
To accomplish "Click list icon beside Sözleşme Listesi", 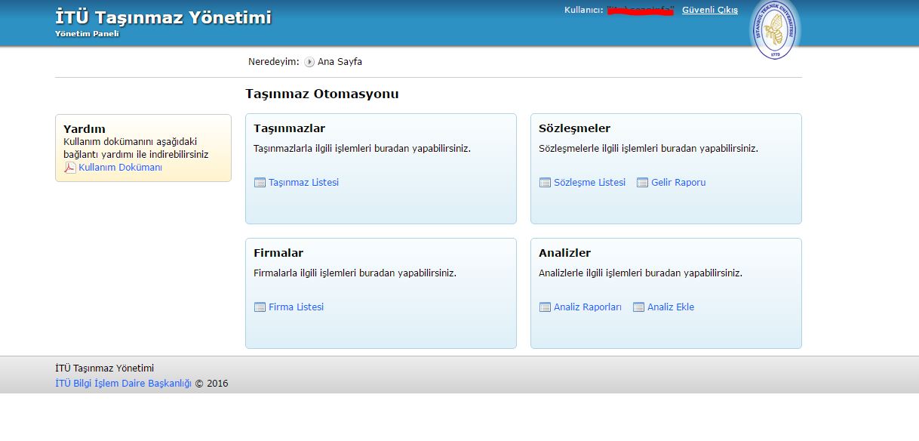I will (545, 183).
